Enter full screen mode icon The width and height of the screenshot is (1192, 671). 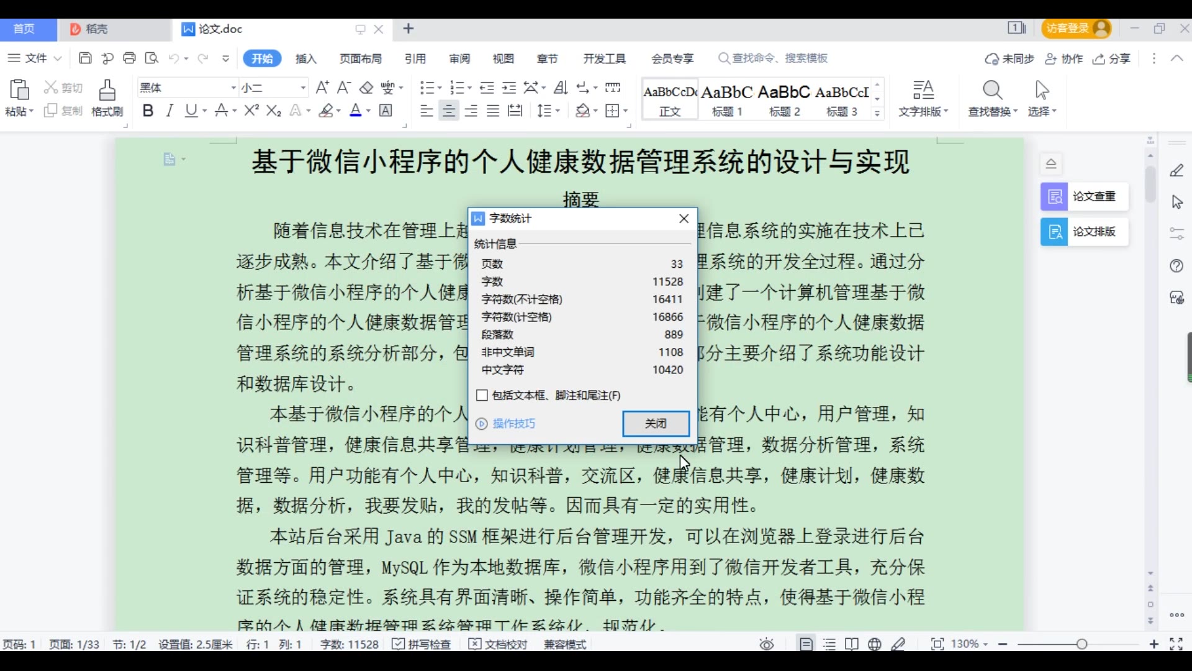(x=1176, y=644)
